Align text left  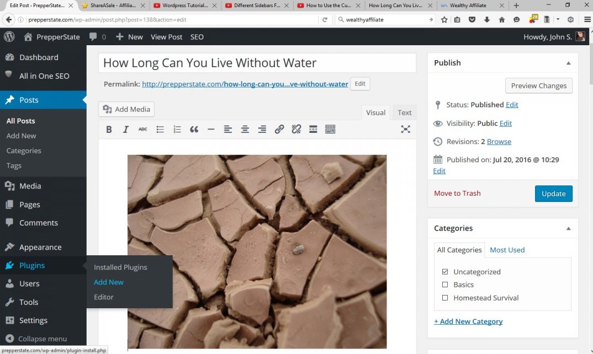pyautogui.click(x=227, y=130)
